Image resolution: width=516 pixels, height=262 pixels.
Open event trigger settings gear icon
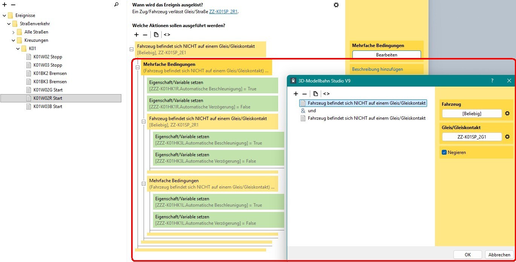(x=336, y=5)
